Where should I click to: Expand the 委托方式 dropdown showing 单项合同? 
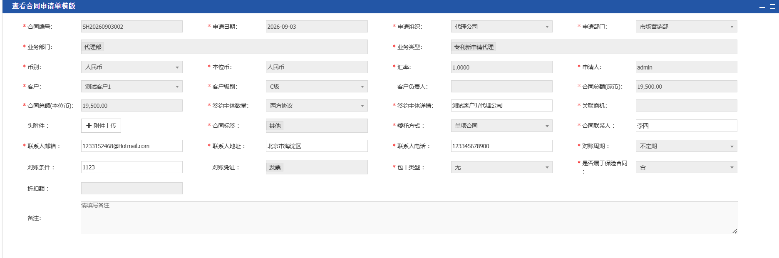501,126
